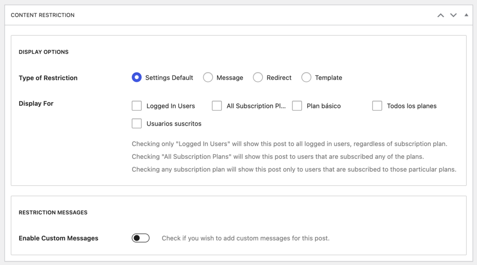The width and height of the screenshot is (477, 265).
Task: Turn on the Enable Custom Messages switch
Action: 141,238
